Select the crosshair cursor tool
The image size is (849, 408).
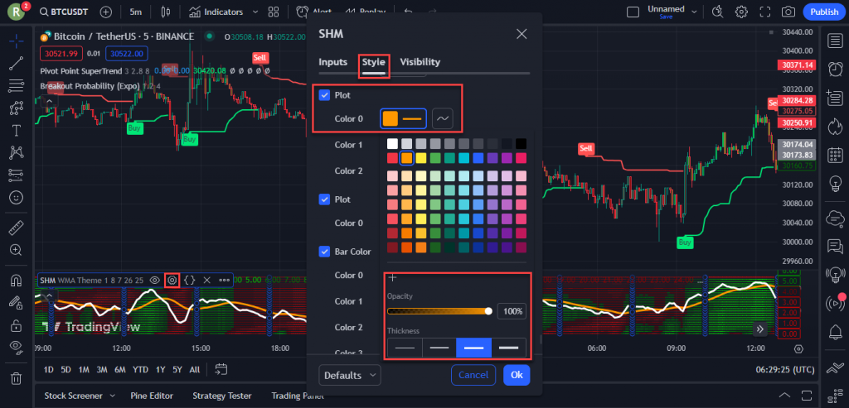[x=17, y=41]
